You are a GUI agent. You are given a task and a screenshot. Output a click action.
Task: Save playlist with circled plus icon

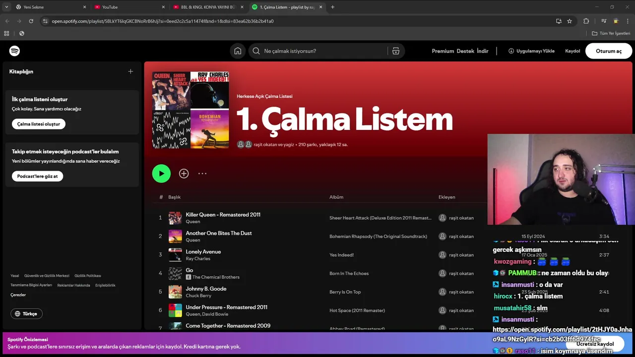click(x=184, y=174)
